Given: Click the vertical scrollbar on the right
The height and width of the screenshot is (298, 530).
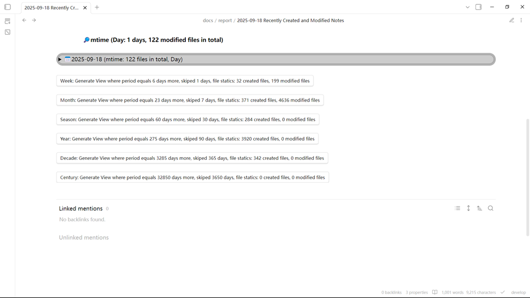Looking at the screenshot, I should (x=527, y=177).
